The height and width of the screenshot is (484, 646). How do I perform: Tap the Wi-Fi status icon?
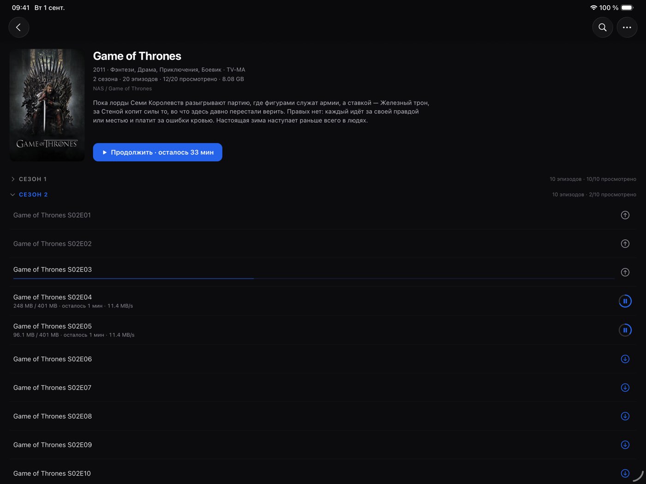(593, 8)
